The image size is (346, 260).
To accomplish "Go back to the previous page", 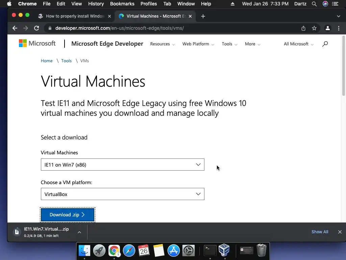I will click(15, 28).
